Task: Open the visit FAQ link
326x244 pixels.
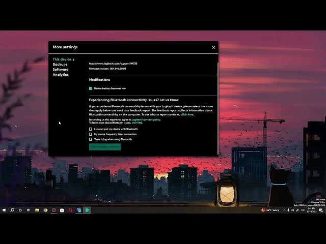Action: click(x=137, y=123)
